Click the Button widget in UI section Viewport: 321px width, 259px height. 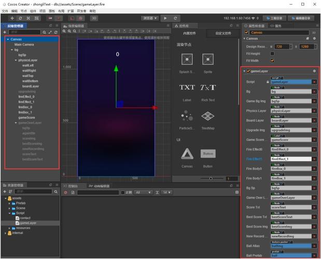click(207, 154)
